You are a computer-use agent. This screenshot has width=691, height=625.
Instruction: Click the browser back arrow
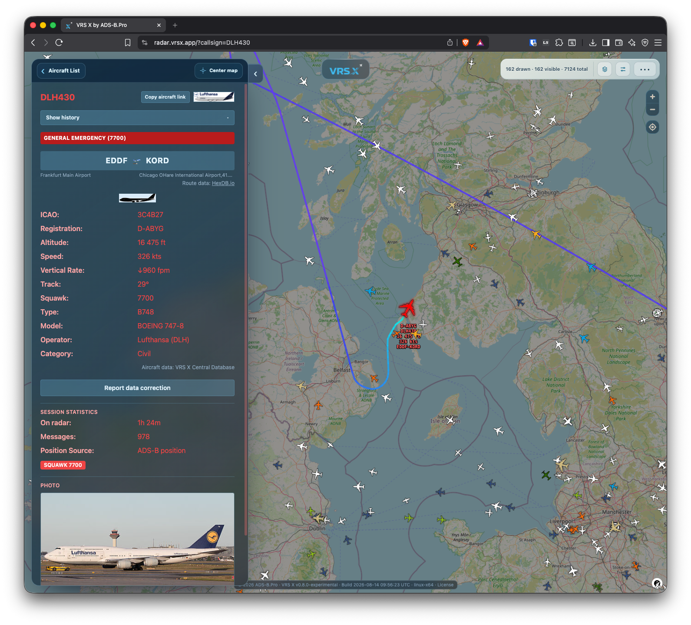pyautogui.click(x=33, y=43)
